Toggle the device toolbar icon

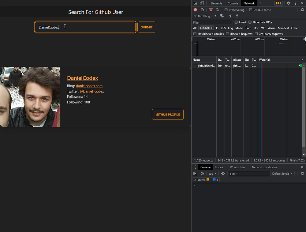[x=202, y=3]
